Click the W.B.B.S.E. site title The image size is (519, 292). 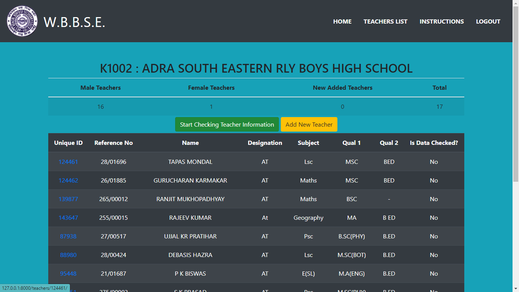point(74,22)
